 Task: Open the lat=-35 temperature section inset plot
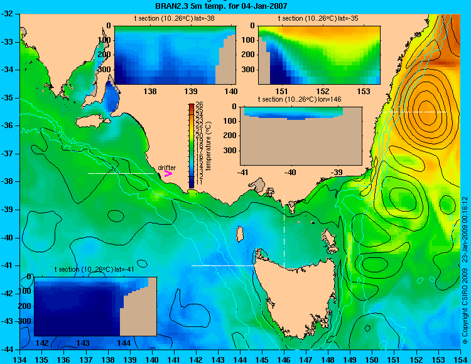(319, 55)
